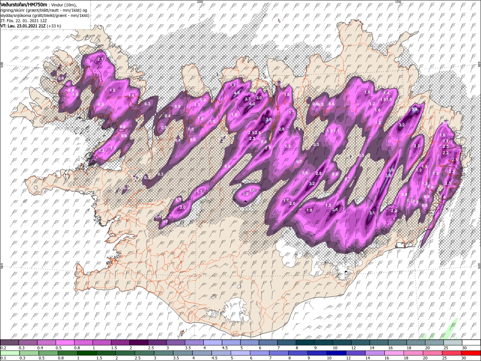Click the Veðurstofan/HM750m title text
This screenshot has height=361, width=481.
pos(24,4)
